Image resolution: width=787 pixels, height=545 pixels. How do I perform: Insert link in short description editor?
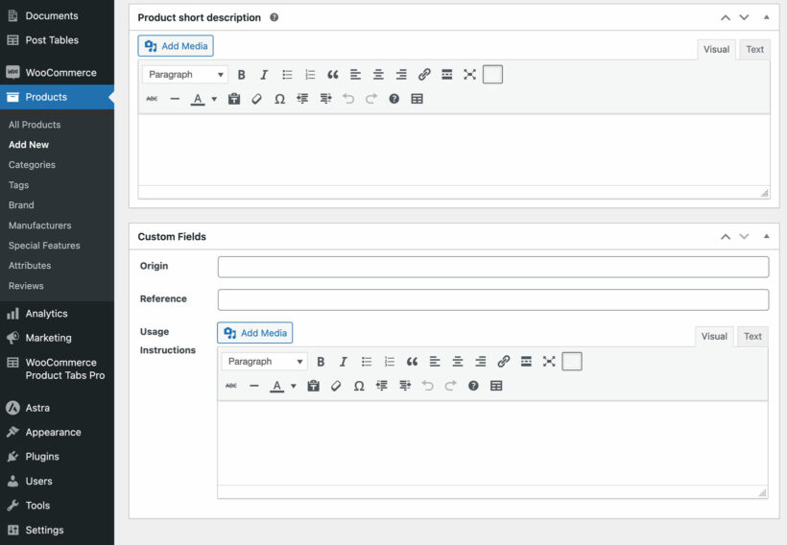424,75
